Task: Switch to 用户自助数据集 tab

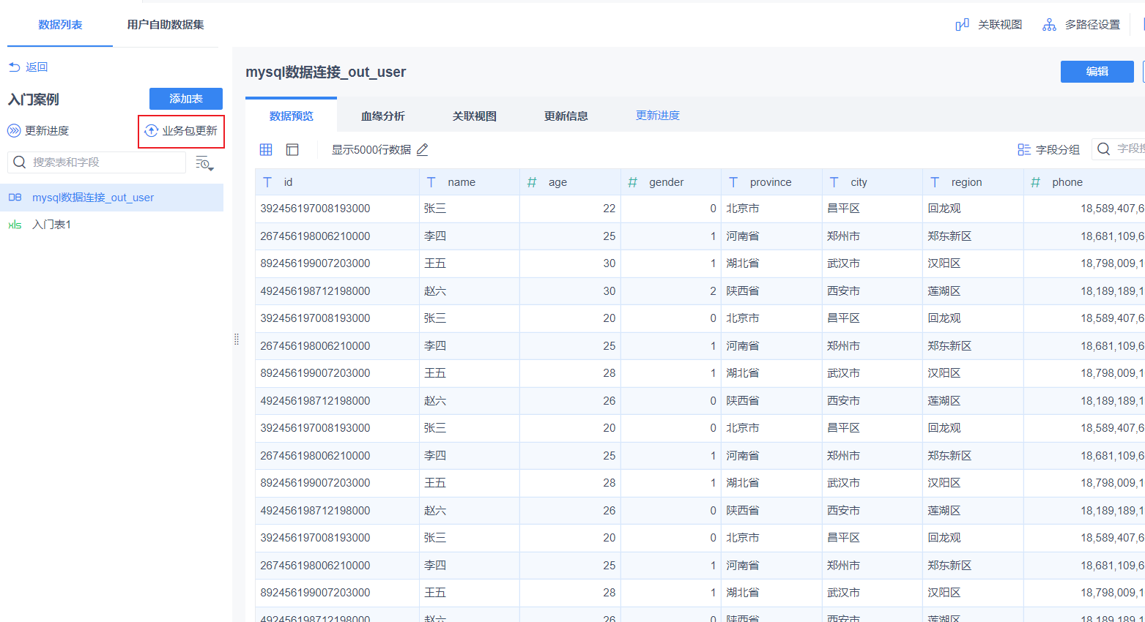Action: coord(166,25)
